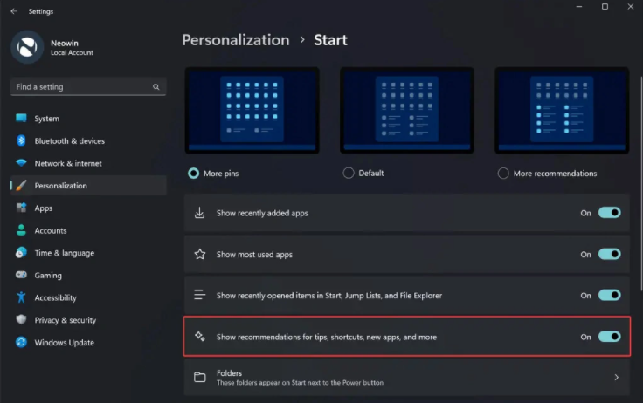
Task: Navigate back to Personalization breadcrumb
Action: 235,40
